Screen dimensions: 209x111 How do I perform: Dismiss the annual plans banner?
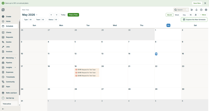(x=205, y=3)
